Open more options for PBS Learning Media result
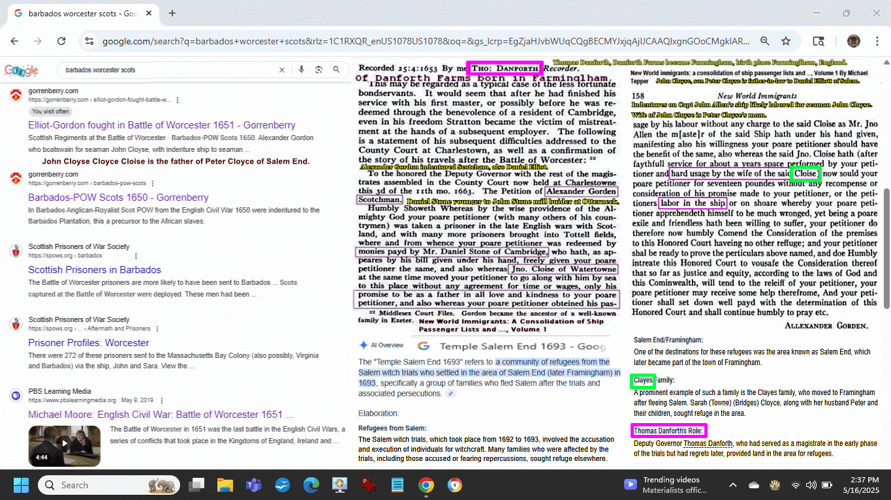 point(161,400)
